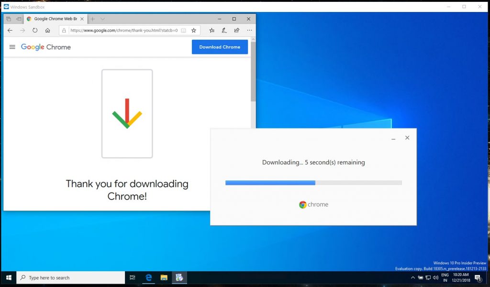The height and width of the screenshot is (287, 490).
Task: Click the Chrome installer progress bar
Action: pyautogui.click(x=313, y=183)
